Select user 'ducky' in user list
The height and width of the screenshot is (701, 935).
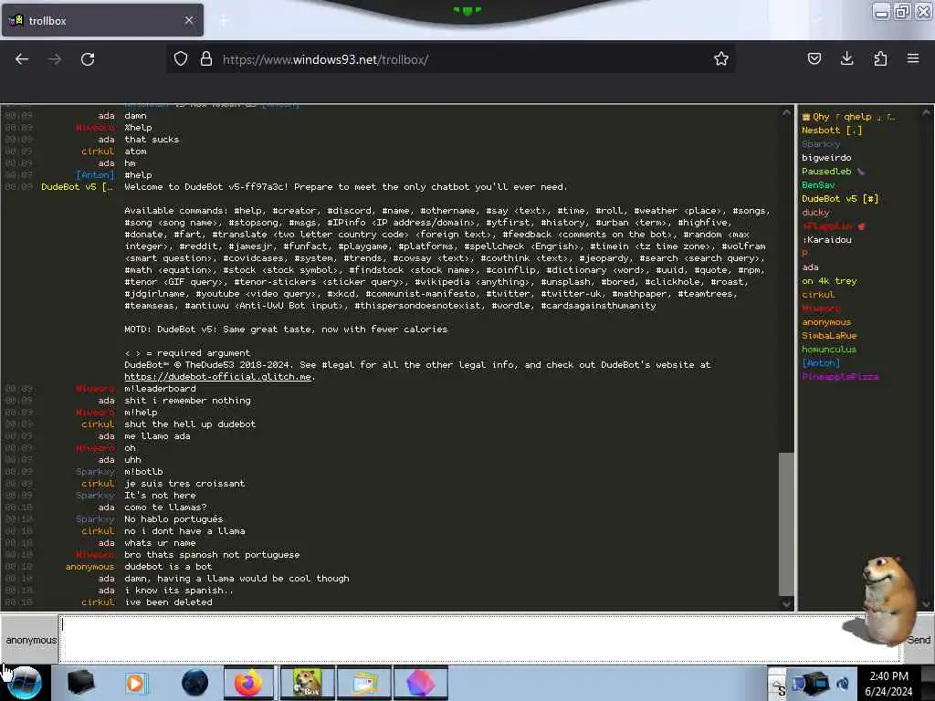point(815,212)
